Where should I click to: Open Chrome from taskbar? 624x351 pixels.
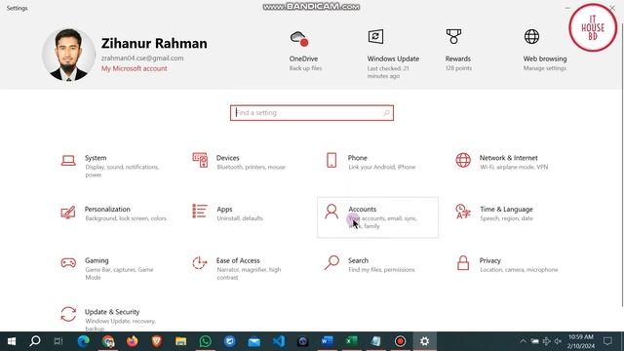pos(108,341)
